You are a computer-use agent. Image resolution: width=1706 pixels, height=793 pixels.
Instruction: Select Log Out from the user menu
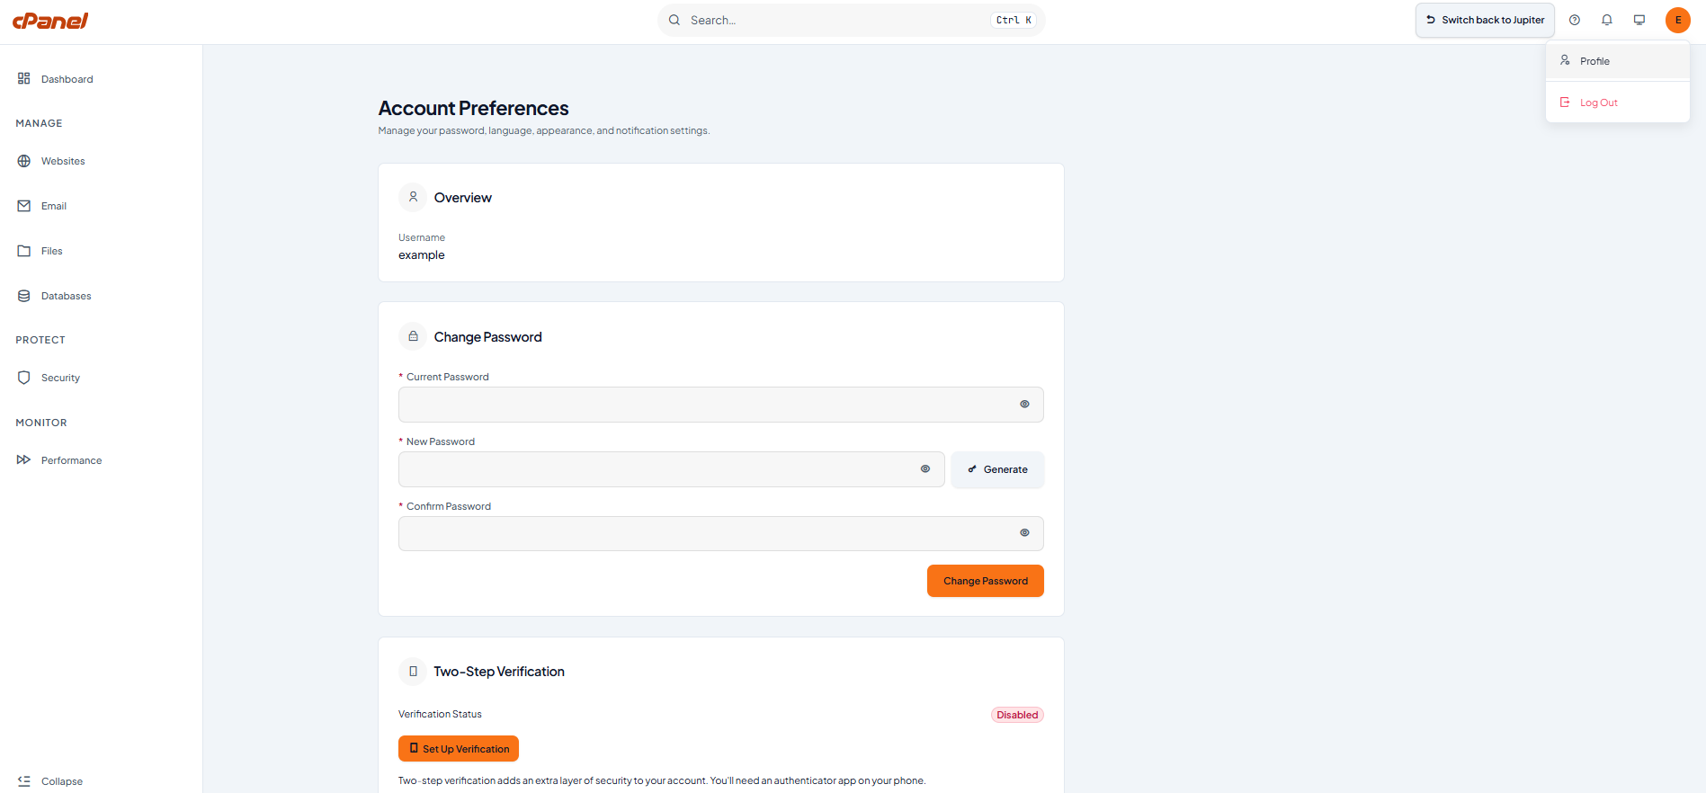click(x=1618, y=102)
